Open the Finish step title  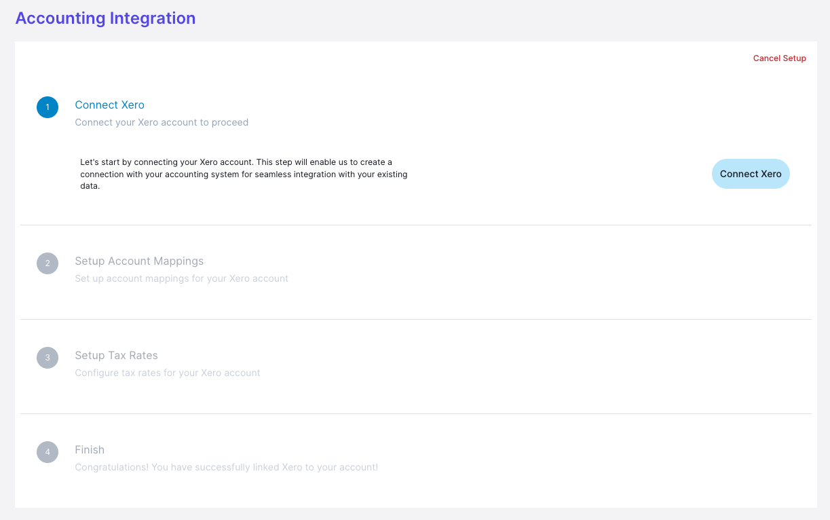coord(90,449)
